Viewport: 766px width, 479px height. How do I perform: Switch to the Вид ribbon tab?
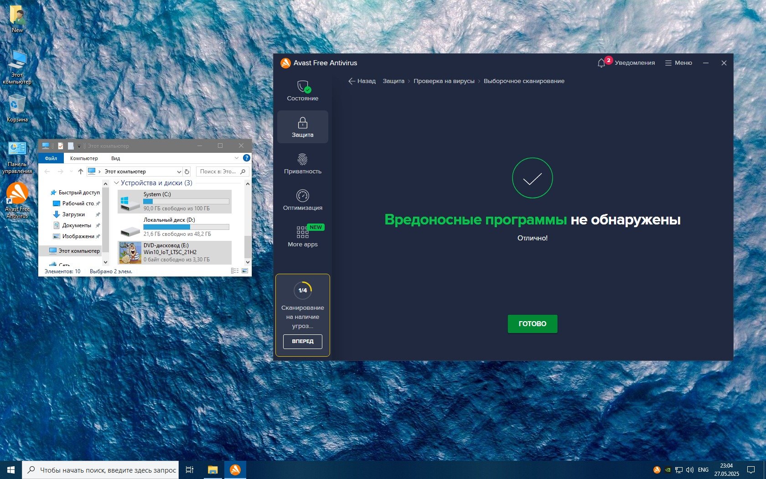pyautogui.click(x=116, y=158)
